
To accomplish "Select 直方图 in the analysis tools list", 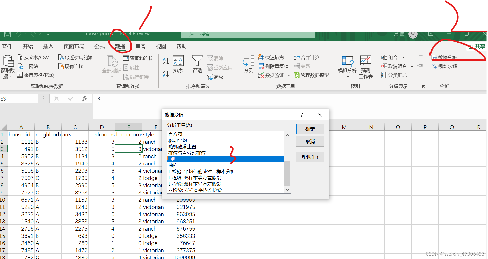I will tap(175, 134).
